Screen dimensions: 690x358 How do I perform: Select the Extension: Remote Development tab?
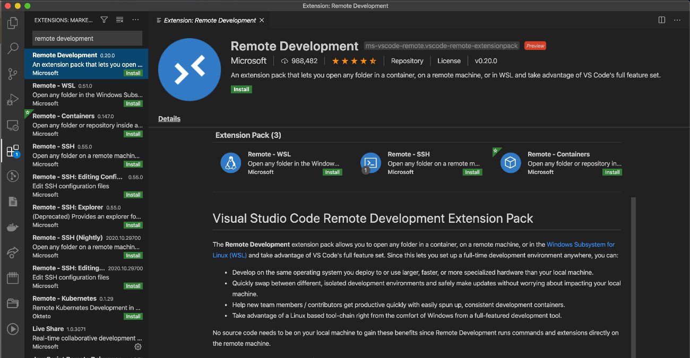pos(211,20)
